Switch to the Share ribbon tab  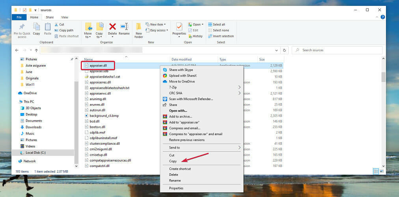pos(50,17)
